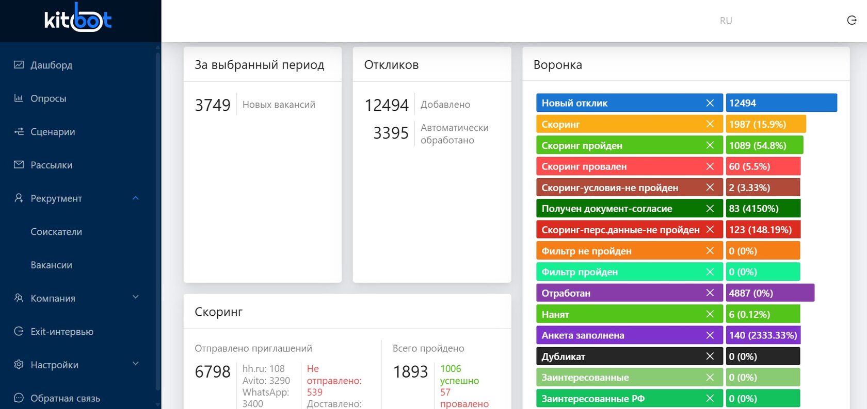Click the Обратная связь chat icon
867x409 pixels.
[x=19, y=398]
